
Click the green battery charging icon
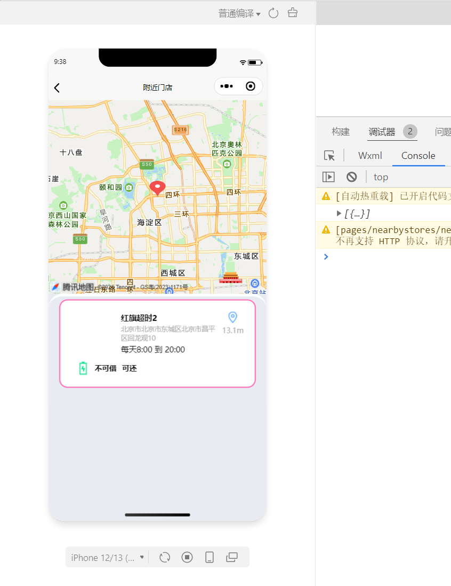pyautogui.click(x=83, y=368)
